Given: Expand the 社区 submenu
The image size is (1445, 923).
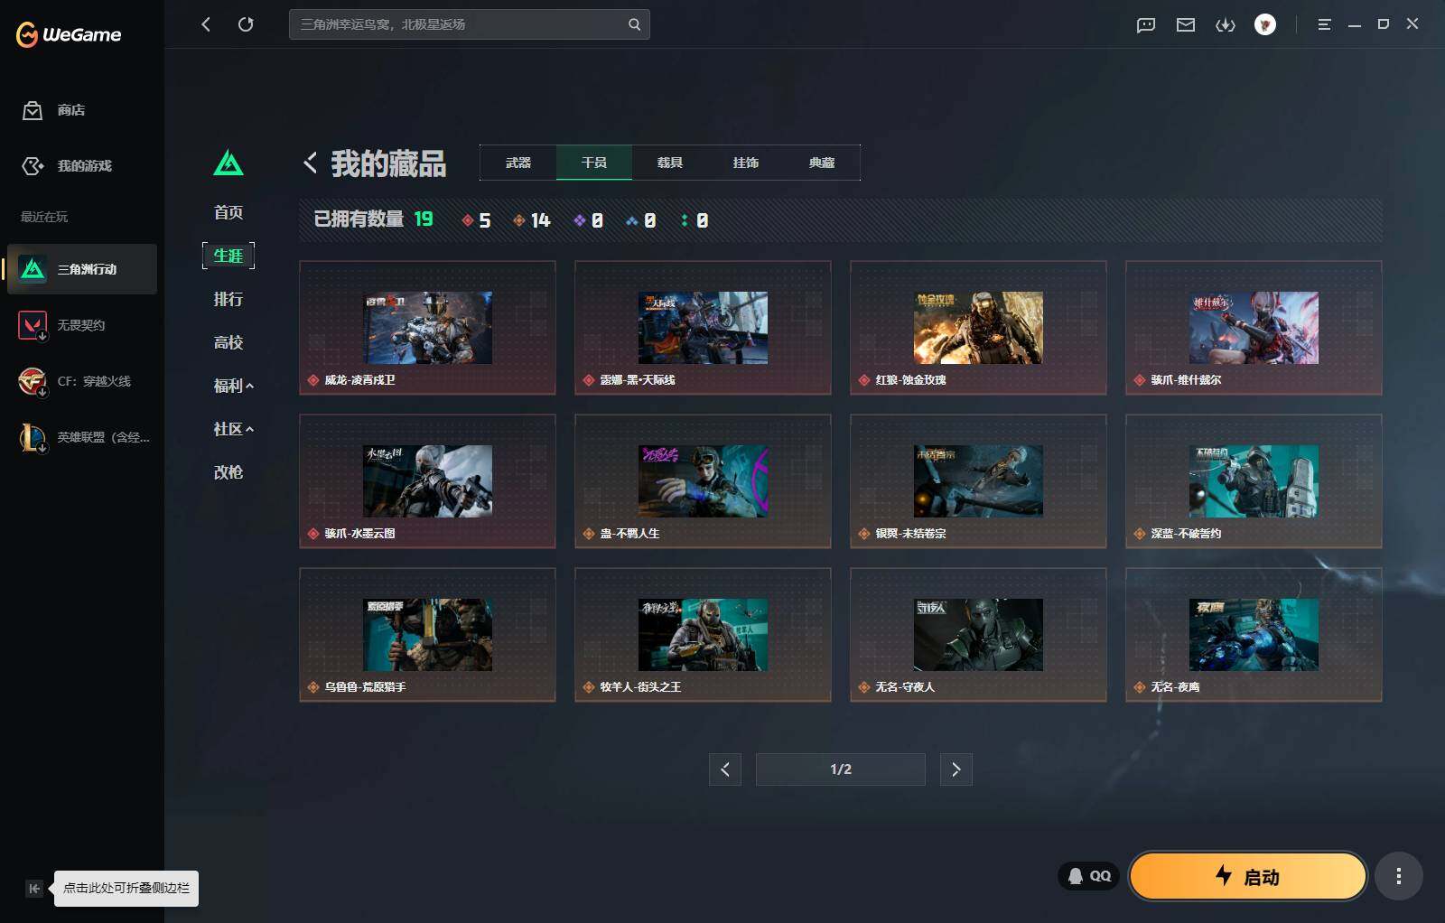Looking at the screenshot, I should click(x=233, y=429).
